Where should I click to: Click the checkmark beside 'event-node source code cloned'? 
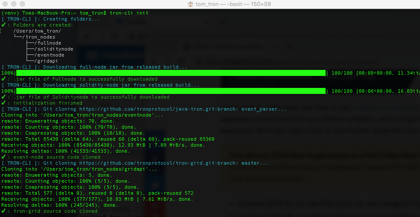click(3, 157)
